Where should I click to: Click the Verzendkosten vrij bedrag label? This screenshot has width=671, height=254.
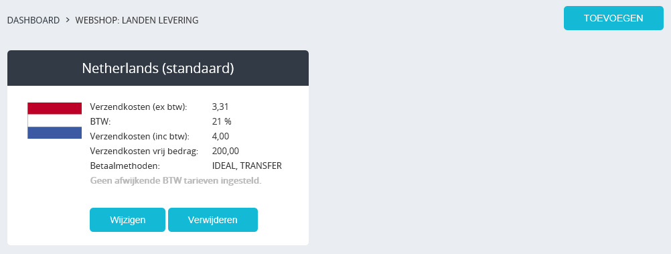(x=145, y=151)
